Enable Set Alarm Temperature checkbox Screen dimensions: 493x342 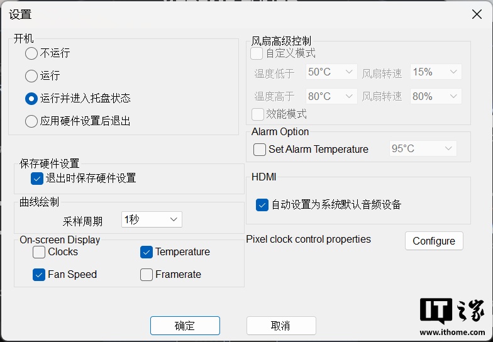pyautogui.click(x=260, y=150)
